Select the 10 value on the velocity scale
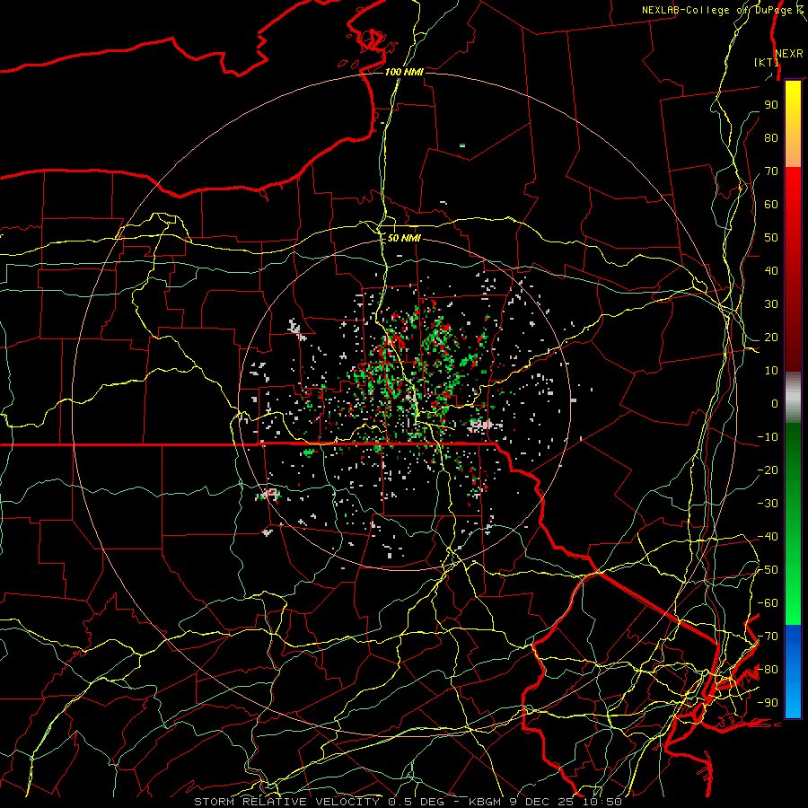The image size is (808, 808). click(771, 371)
